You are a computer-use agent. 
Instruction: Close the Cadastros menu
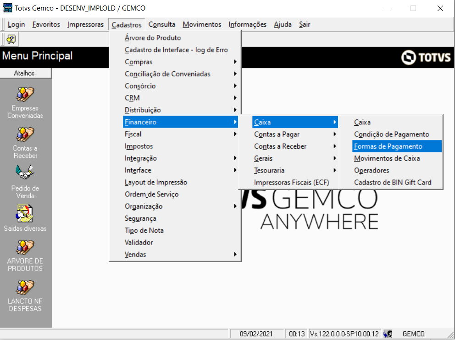point(127,25)
